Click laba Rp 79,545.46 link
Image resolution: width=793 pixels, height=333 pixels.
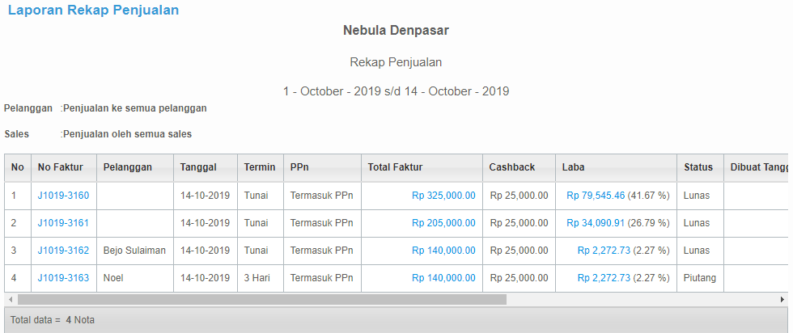pyautogui.click(x=596, y=196)
